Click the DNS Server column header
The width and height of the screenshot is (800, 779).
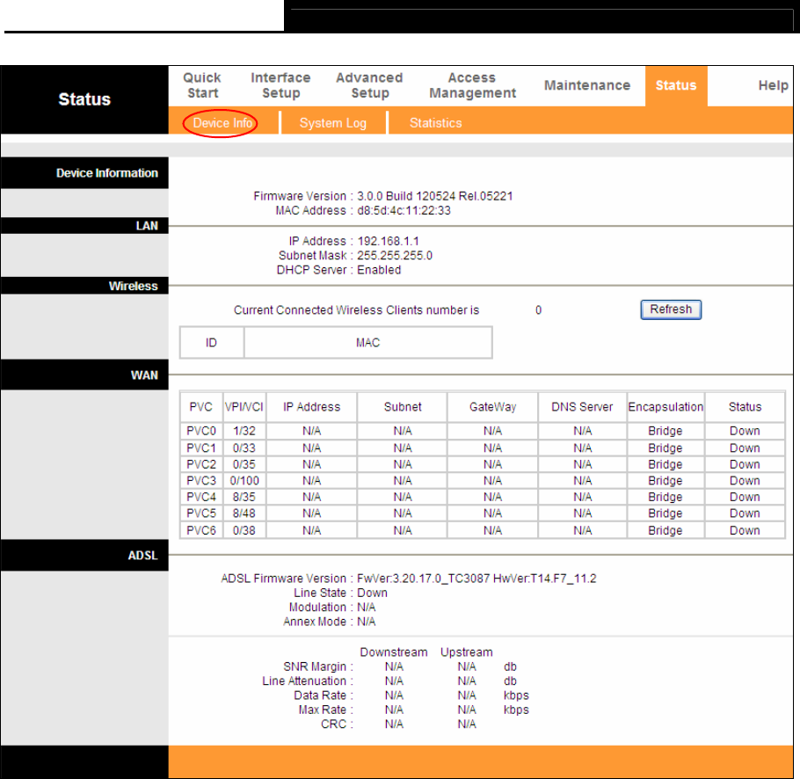click(582, 407)
